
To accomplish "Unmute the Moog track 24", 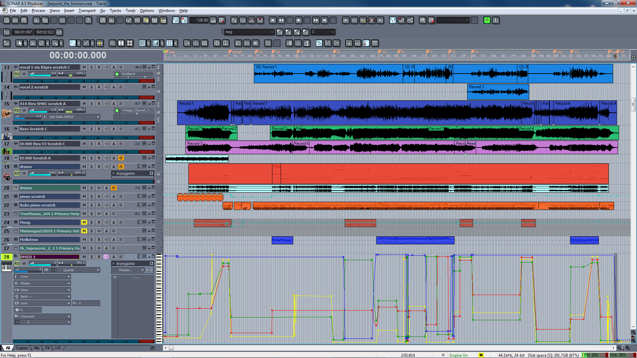I will point(84,222).
